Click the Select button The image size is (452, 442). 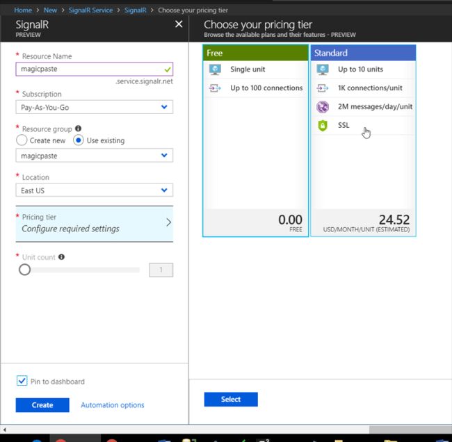pos(231,399)
